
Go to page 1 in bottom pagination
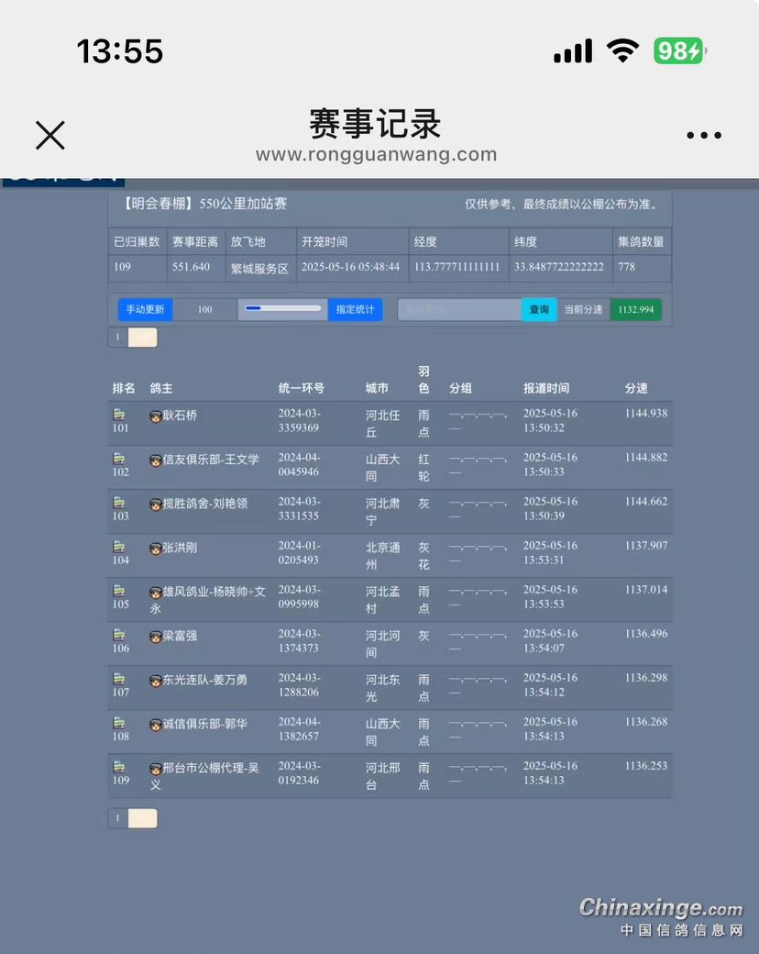coord(117,818)
